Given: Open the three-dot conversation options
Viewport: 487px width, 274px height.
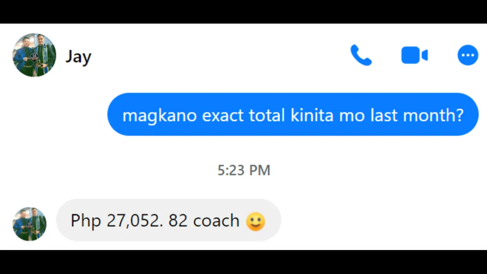Looking at the screenshot, I should pos(468,55).
